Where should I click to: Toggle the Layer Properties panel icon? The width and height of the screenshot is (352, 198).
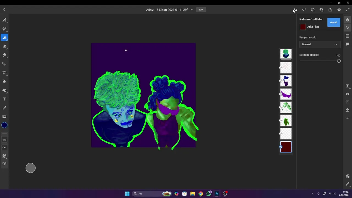348,28
